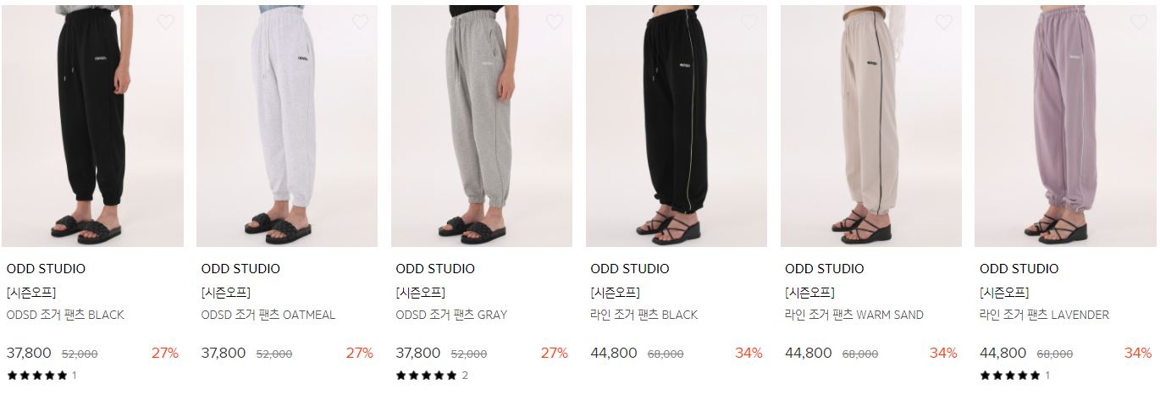Add GRAY jogger pants to wishlist heart

pyautogui.click(x=555, y=22)
